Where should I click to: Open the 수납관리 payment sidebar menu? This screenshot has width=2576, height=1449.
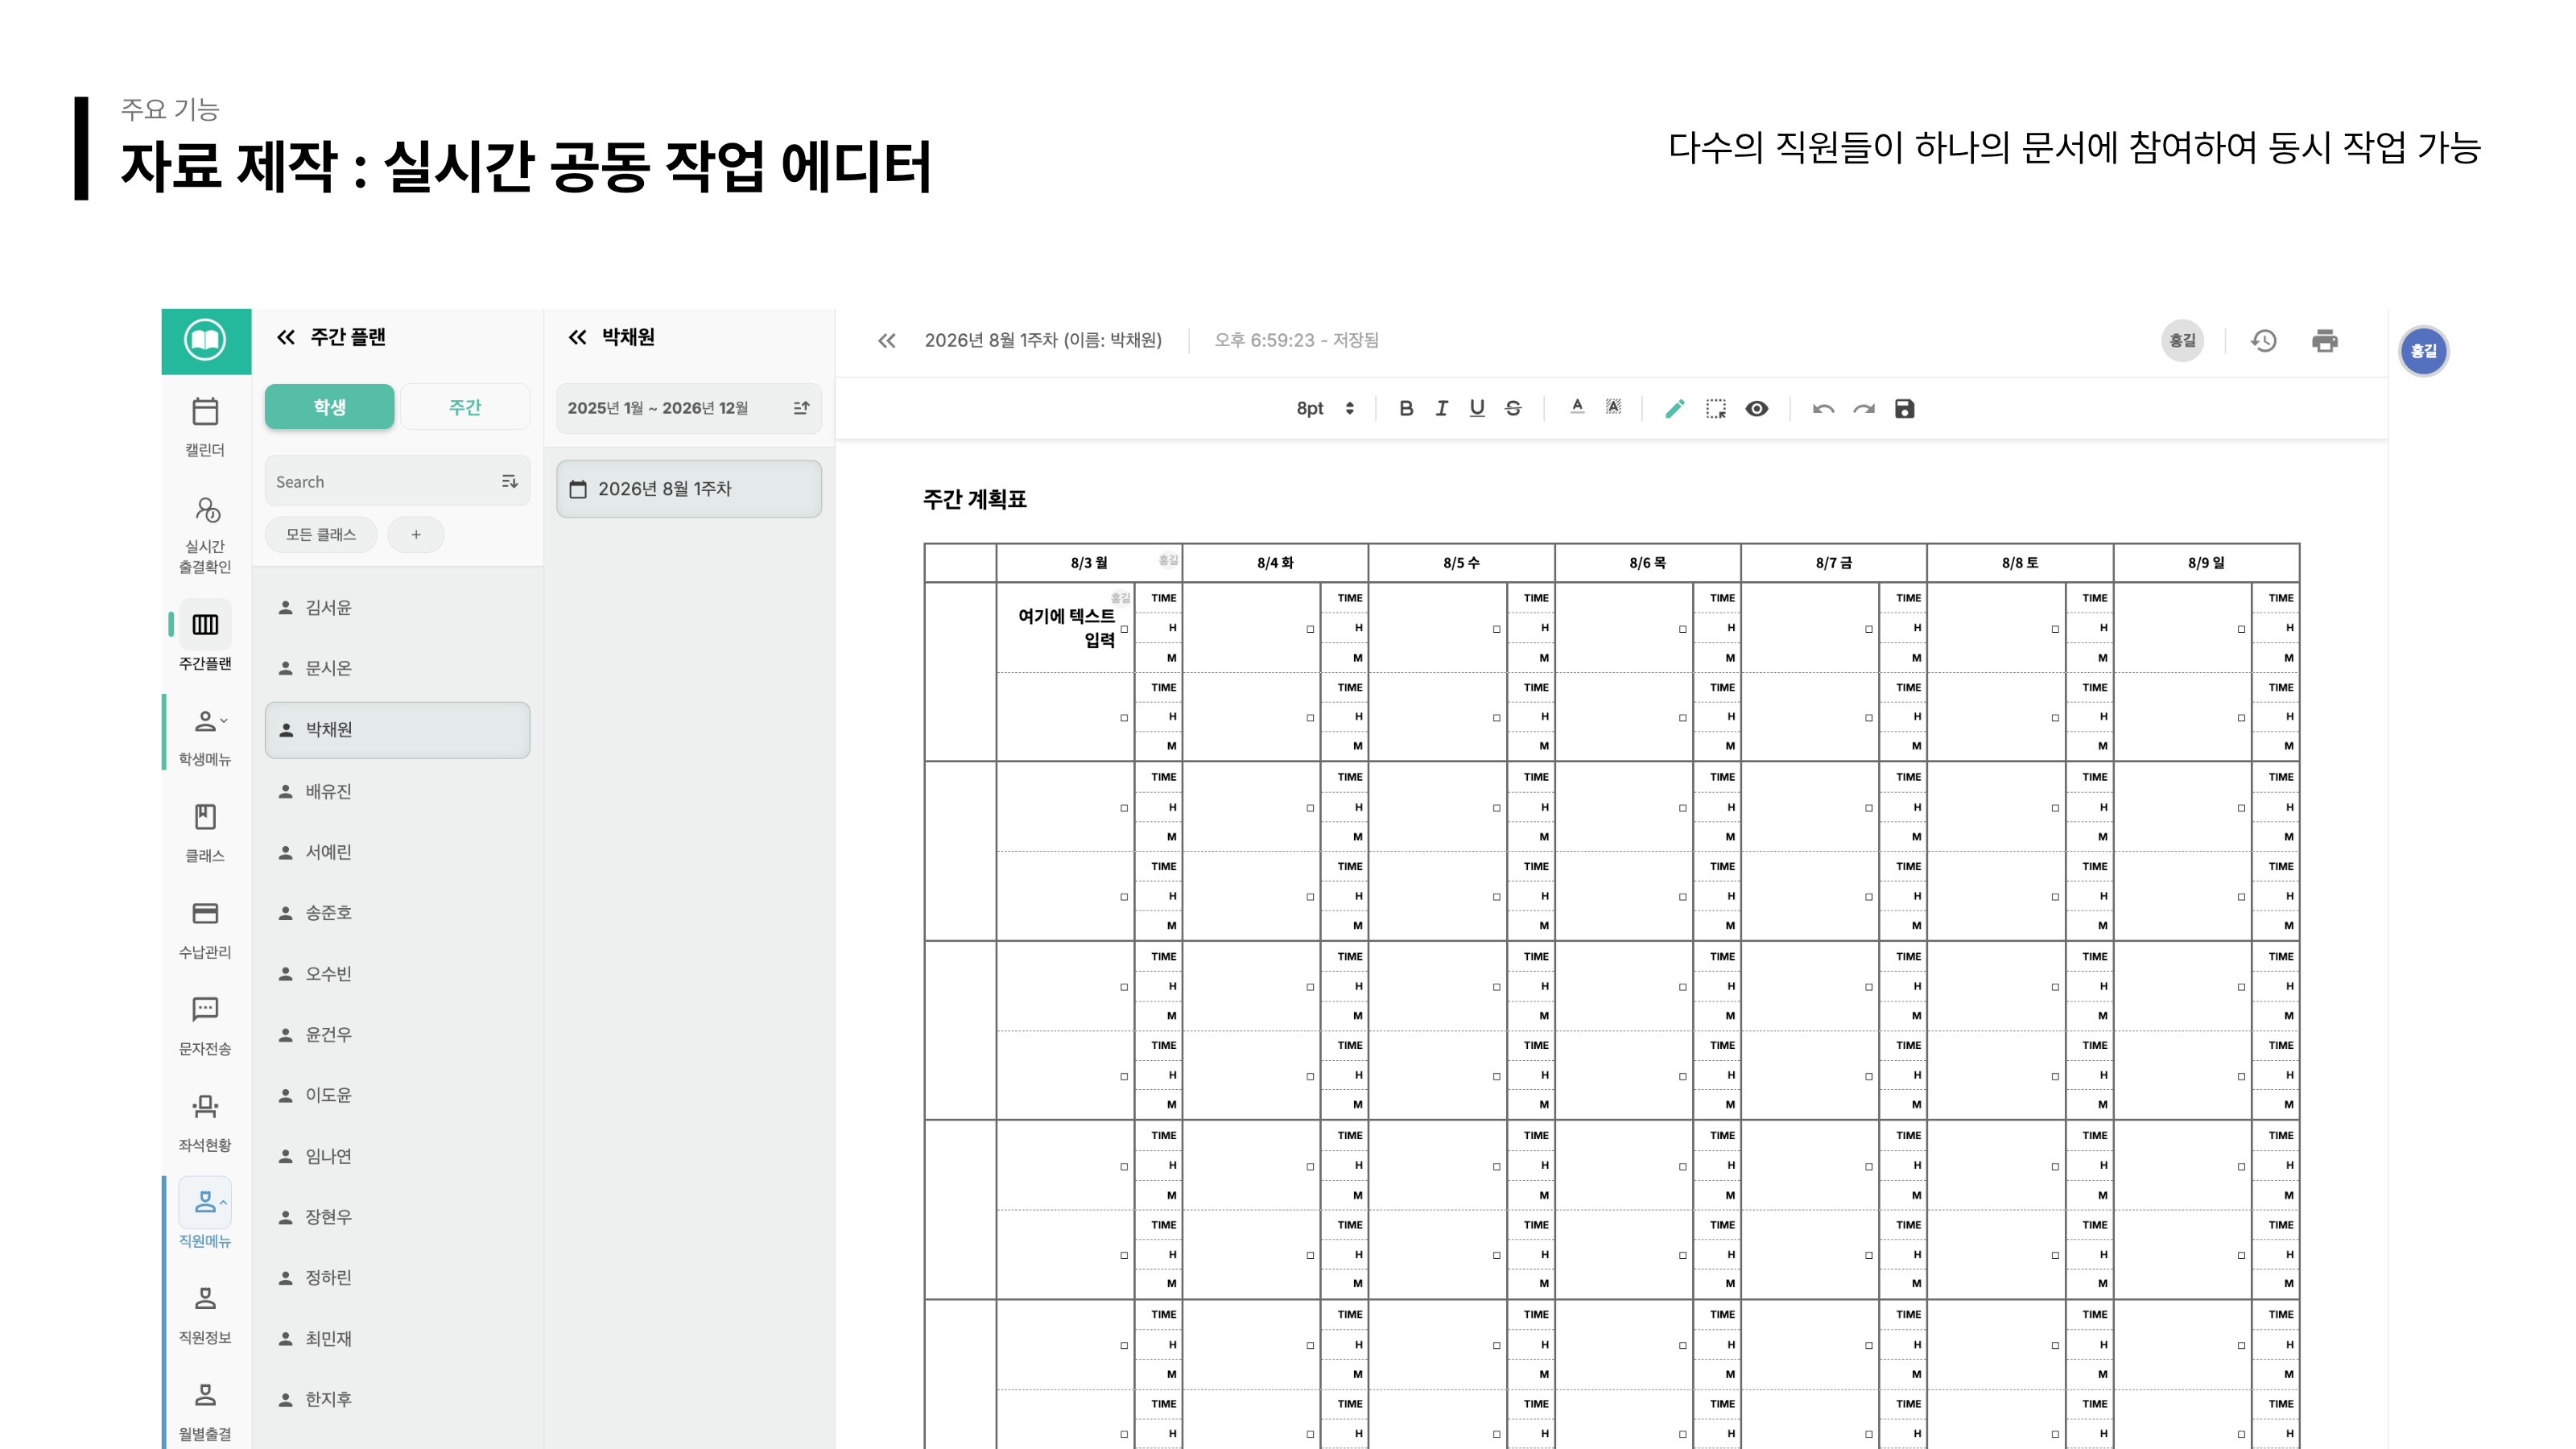pos(205,929)
